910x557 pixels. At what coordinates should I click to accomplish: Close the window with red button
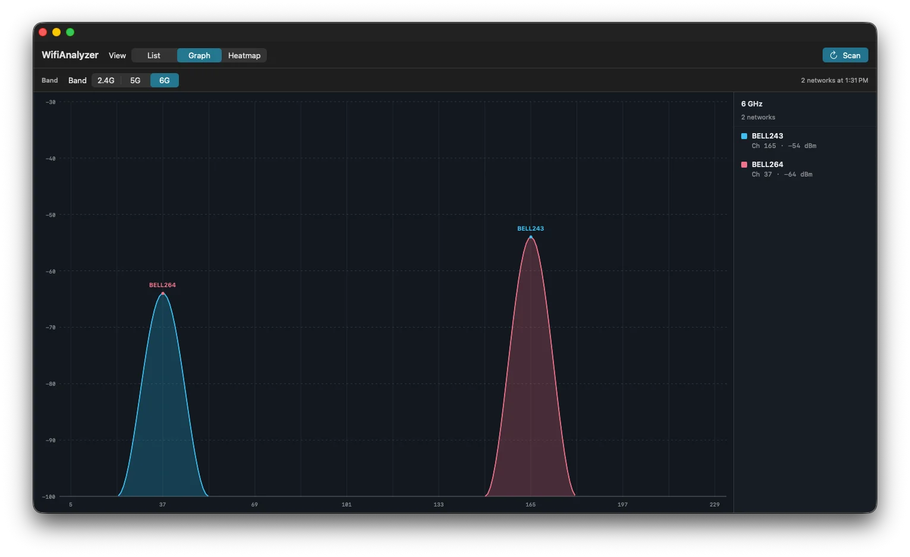coord(43,32)
